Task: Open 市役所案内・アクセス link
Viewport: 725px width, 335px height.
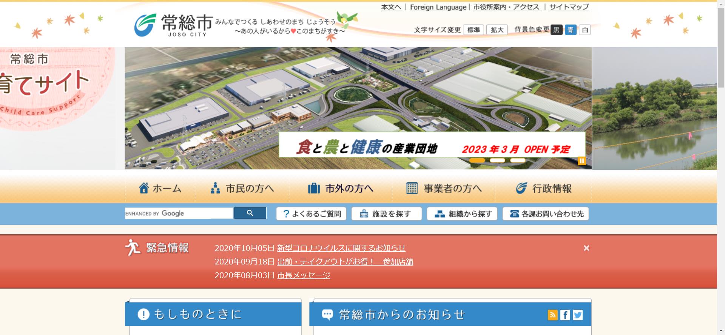Action: [507, 7]
